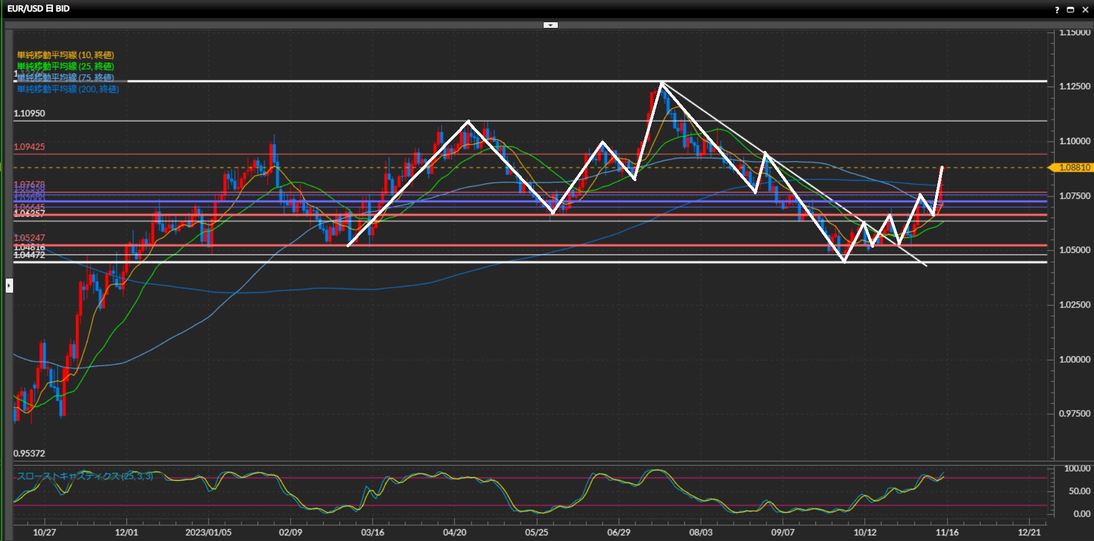Select the 単純移動平均線 (75, 終値) indicator label
The image size is (1094, 541).
[x=66, y=77]
